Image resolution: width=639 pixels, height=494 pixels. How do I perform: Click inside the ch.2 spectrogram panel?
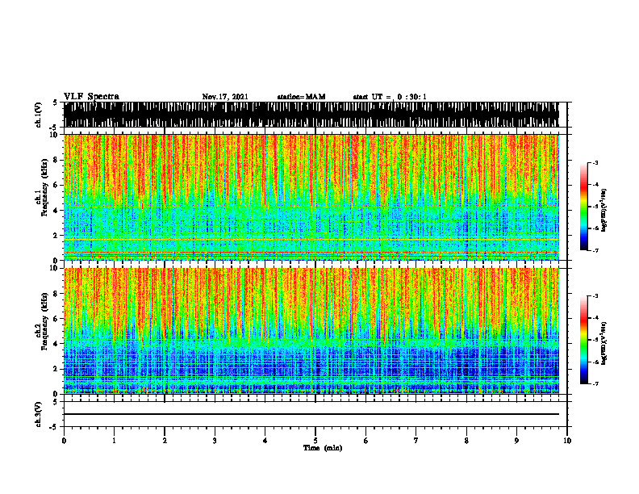point(311,331)
